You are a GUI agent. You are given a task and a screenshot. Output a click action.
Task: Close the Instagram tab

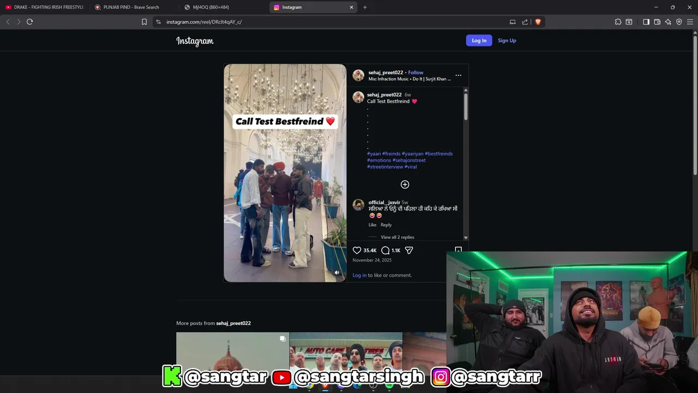[351, 7]
